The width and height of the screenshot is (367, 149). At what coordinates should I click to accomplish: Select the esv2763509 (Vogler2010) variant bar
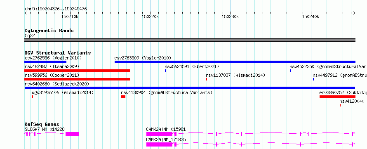coord(235,62)
